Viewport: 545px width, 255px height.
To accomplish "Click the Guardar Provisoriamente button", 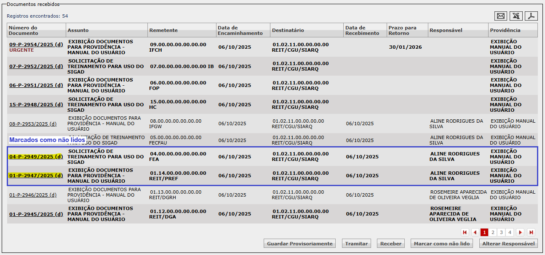I will [300, 244].
